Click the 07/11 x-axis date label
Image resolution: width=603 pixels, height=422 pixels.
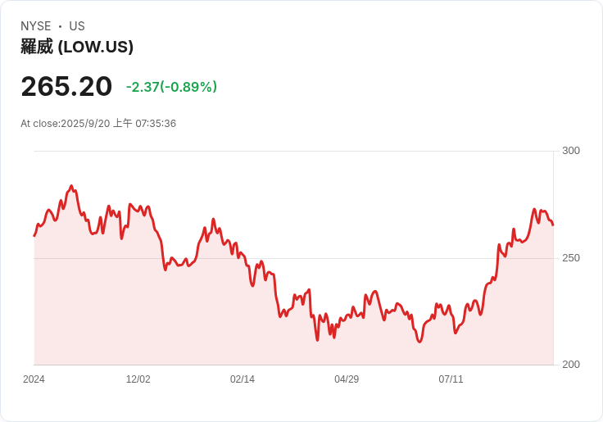pos(451,379)
